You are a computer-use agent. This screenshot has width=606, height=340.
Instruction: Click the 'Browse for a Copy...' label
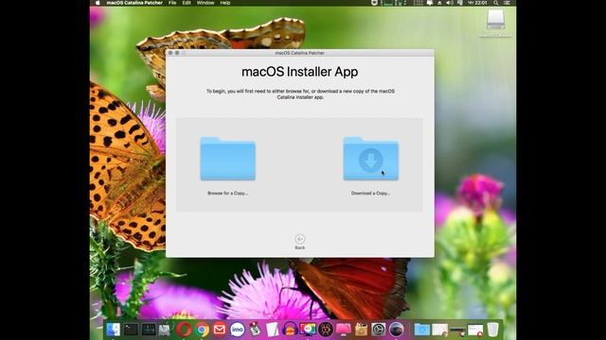[227, 193]
